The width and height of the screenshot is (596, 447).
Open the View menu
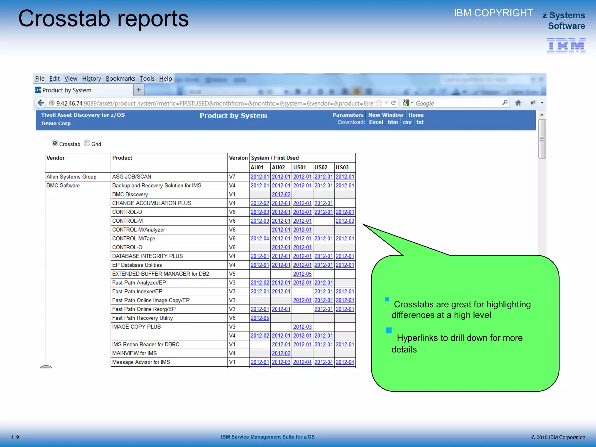71,79
